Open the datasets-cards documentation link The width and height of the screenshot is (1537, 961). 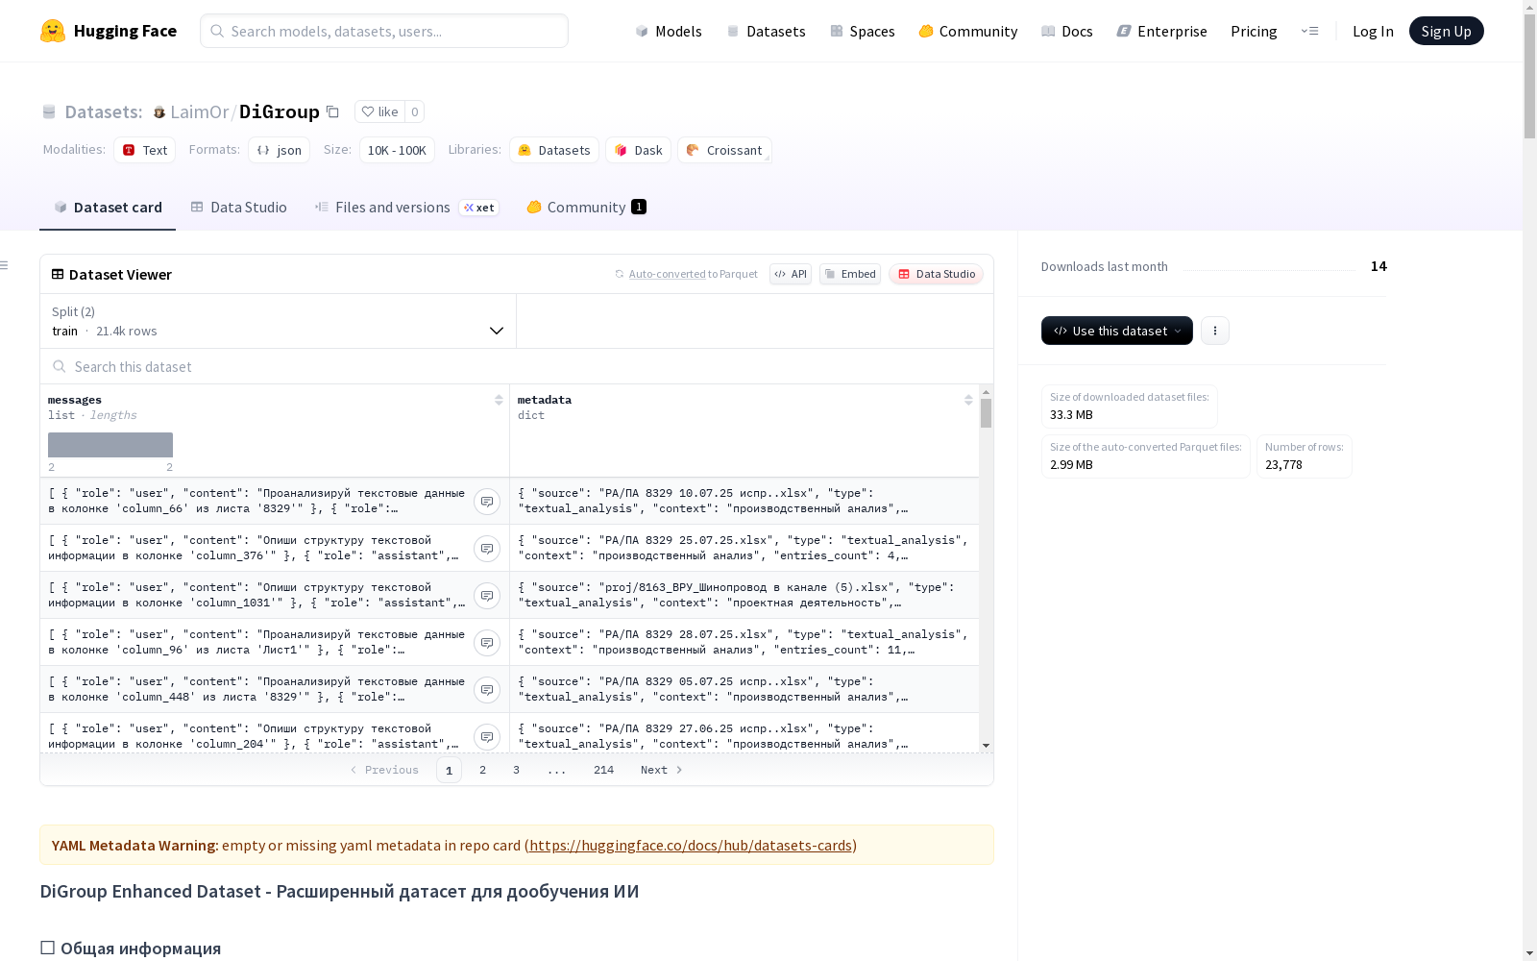(691, 846)
